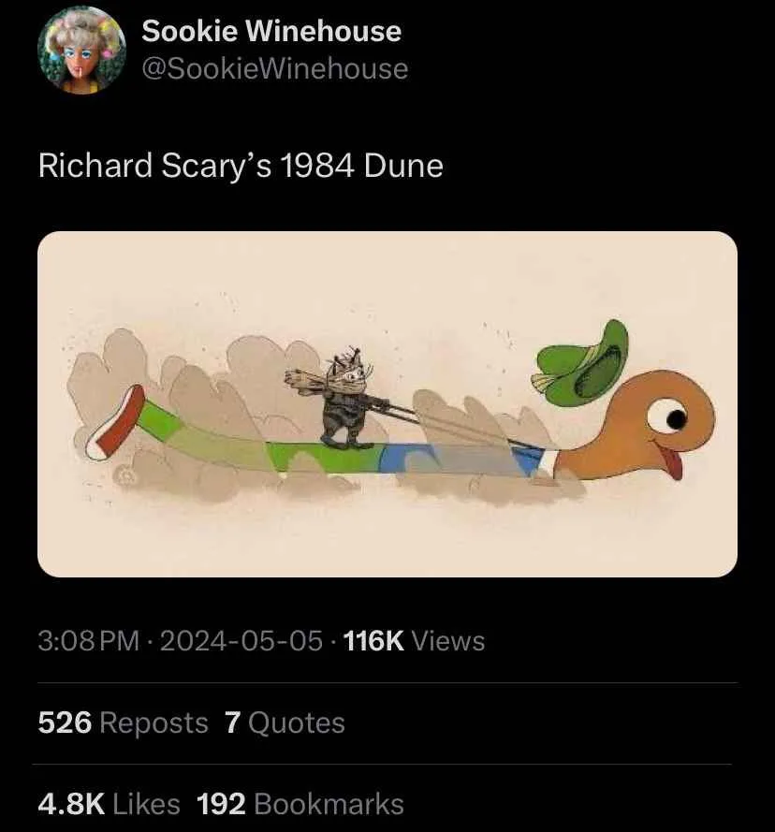Click the 3:08 PM timestamp
Image resolution: width=775 pixels, height=832 pixels.
click(x=89, y=640)
